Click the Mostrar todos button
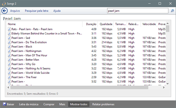Image resolution: width=176 pixels, height=108 pixels. [79, 104]
